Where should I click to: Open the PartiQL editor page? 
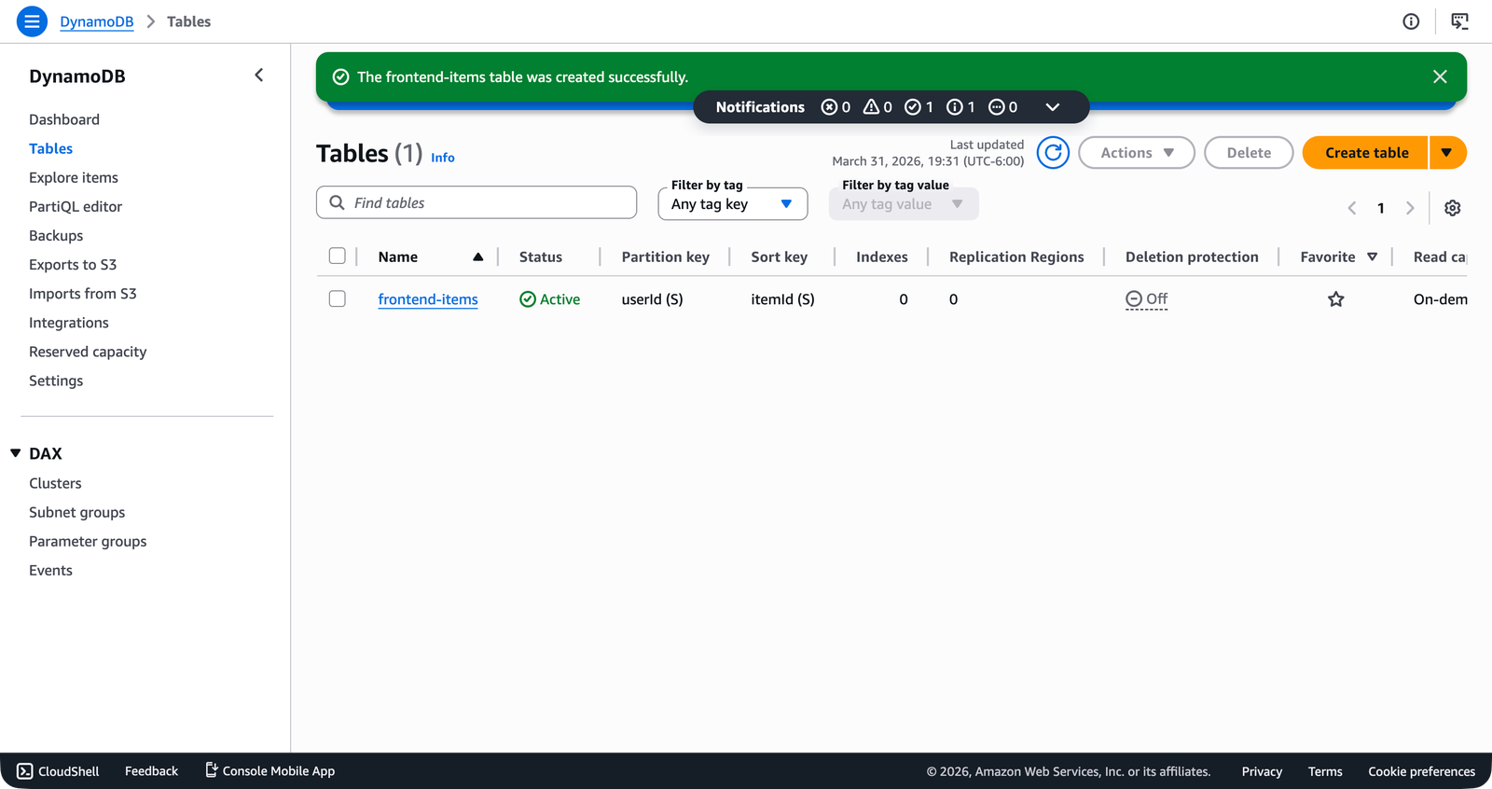coord(76,206)
